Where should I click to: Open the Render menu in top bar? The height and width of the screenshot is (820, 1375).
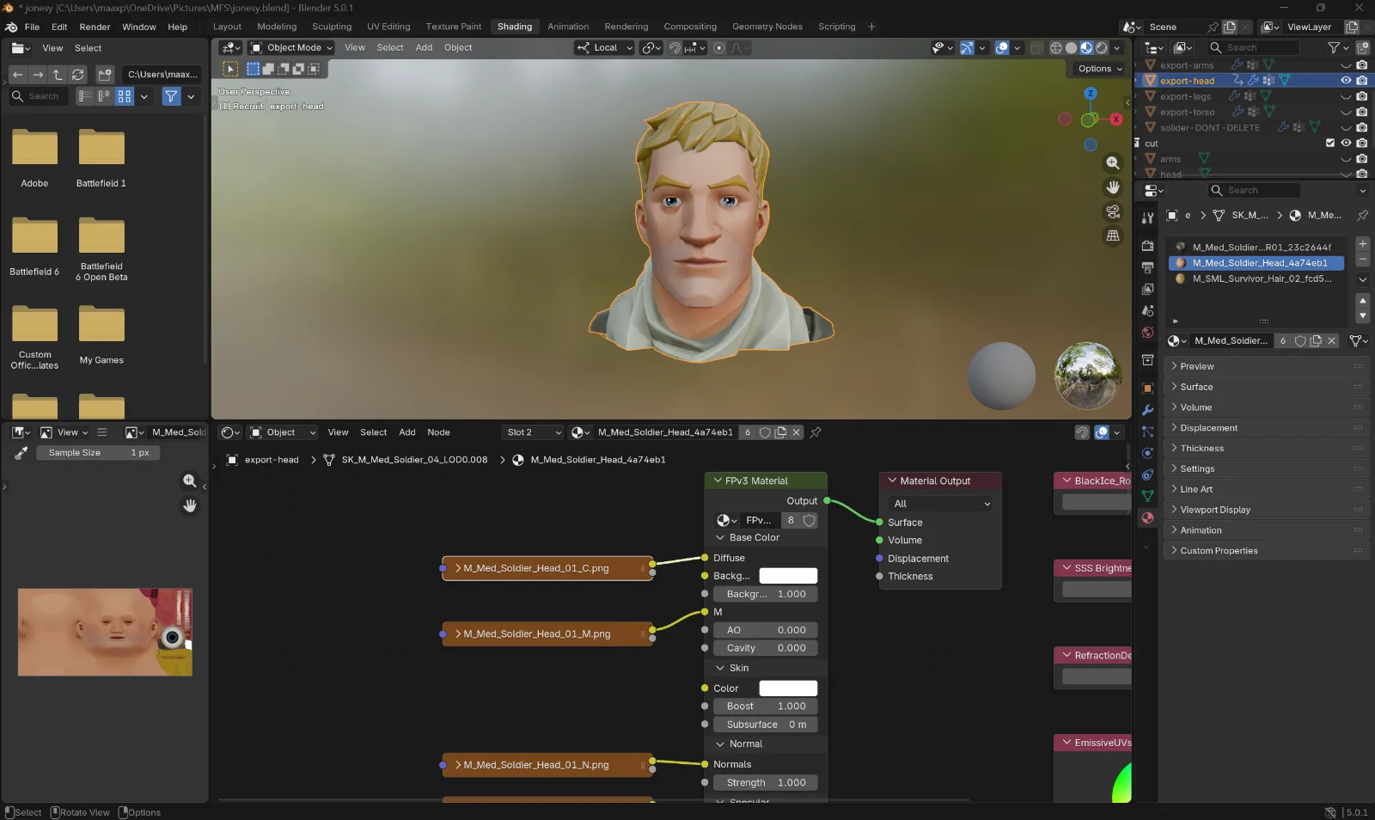[x=95, y=27]
